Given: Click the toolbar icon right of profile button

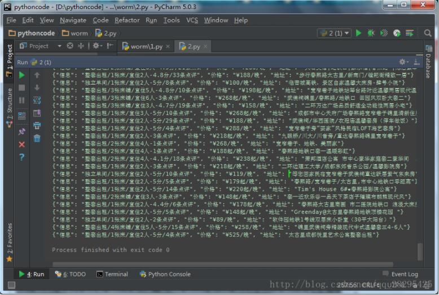Looking at the screenshot, I should coord(410,33).
